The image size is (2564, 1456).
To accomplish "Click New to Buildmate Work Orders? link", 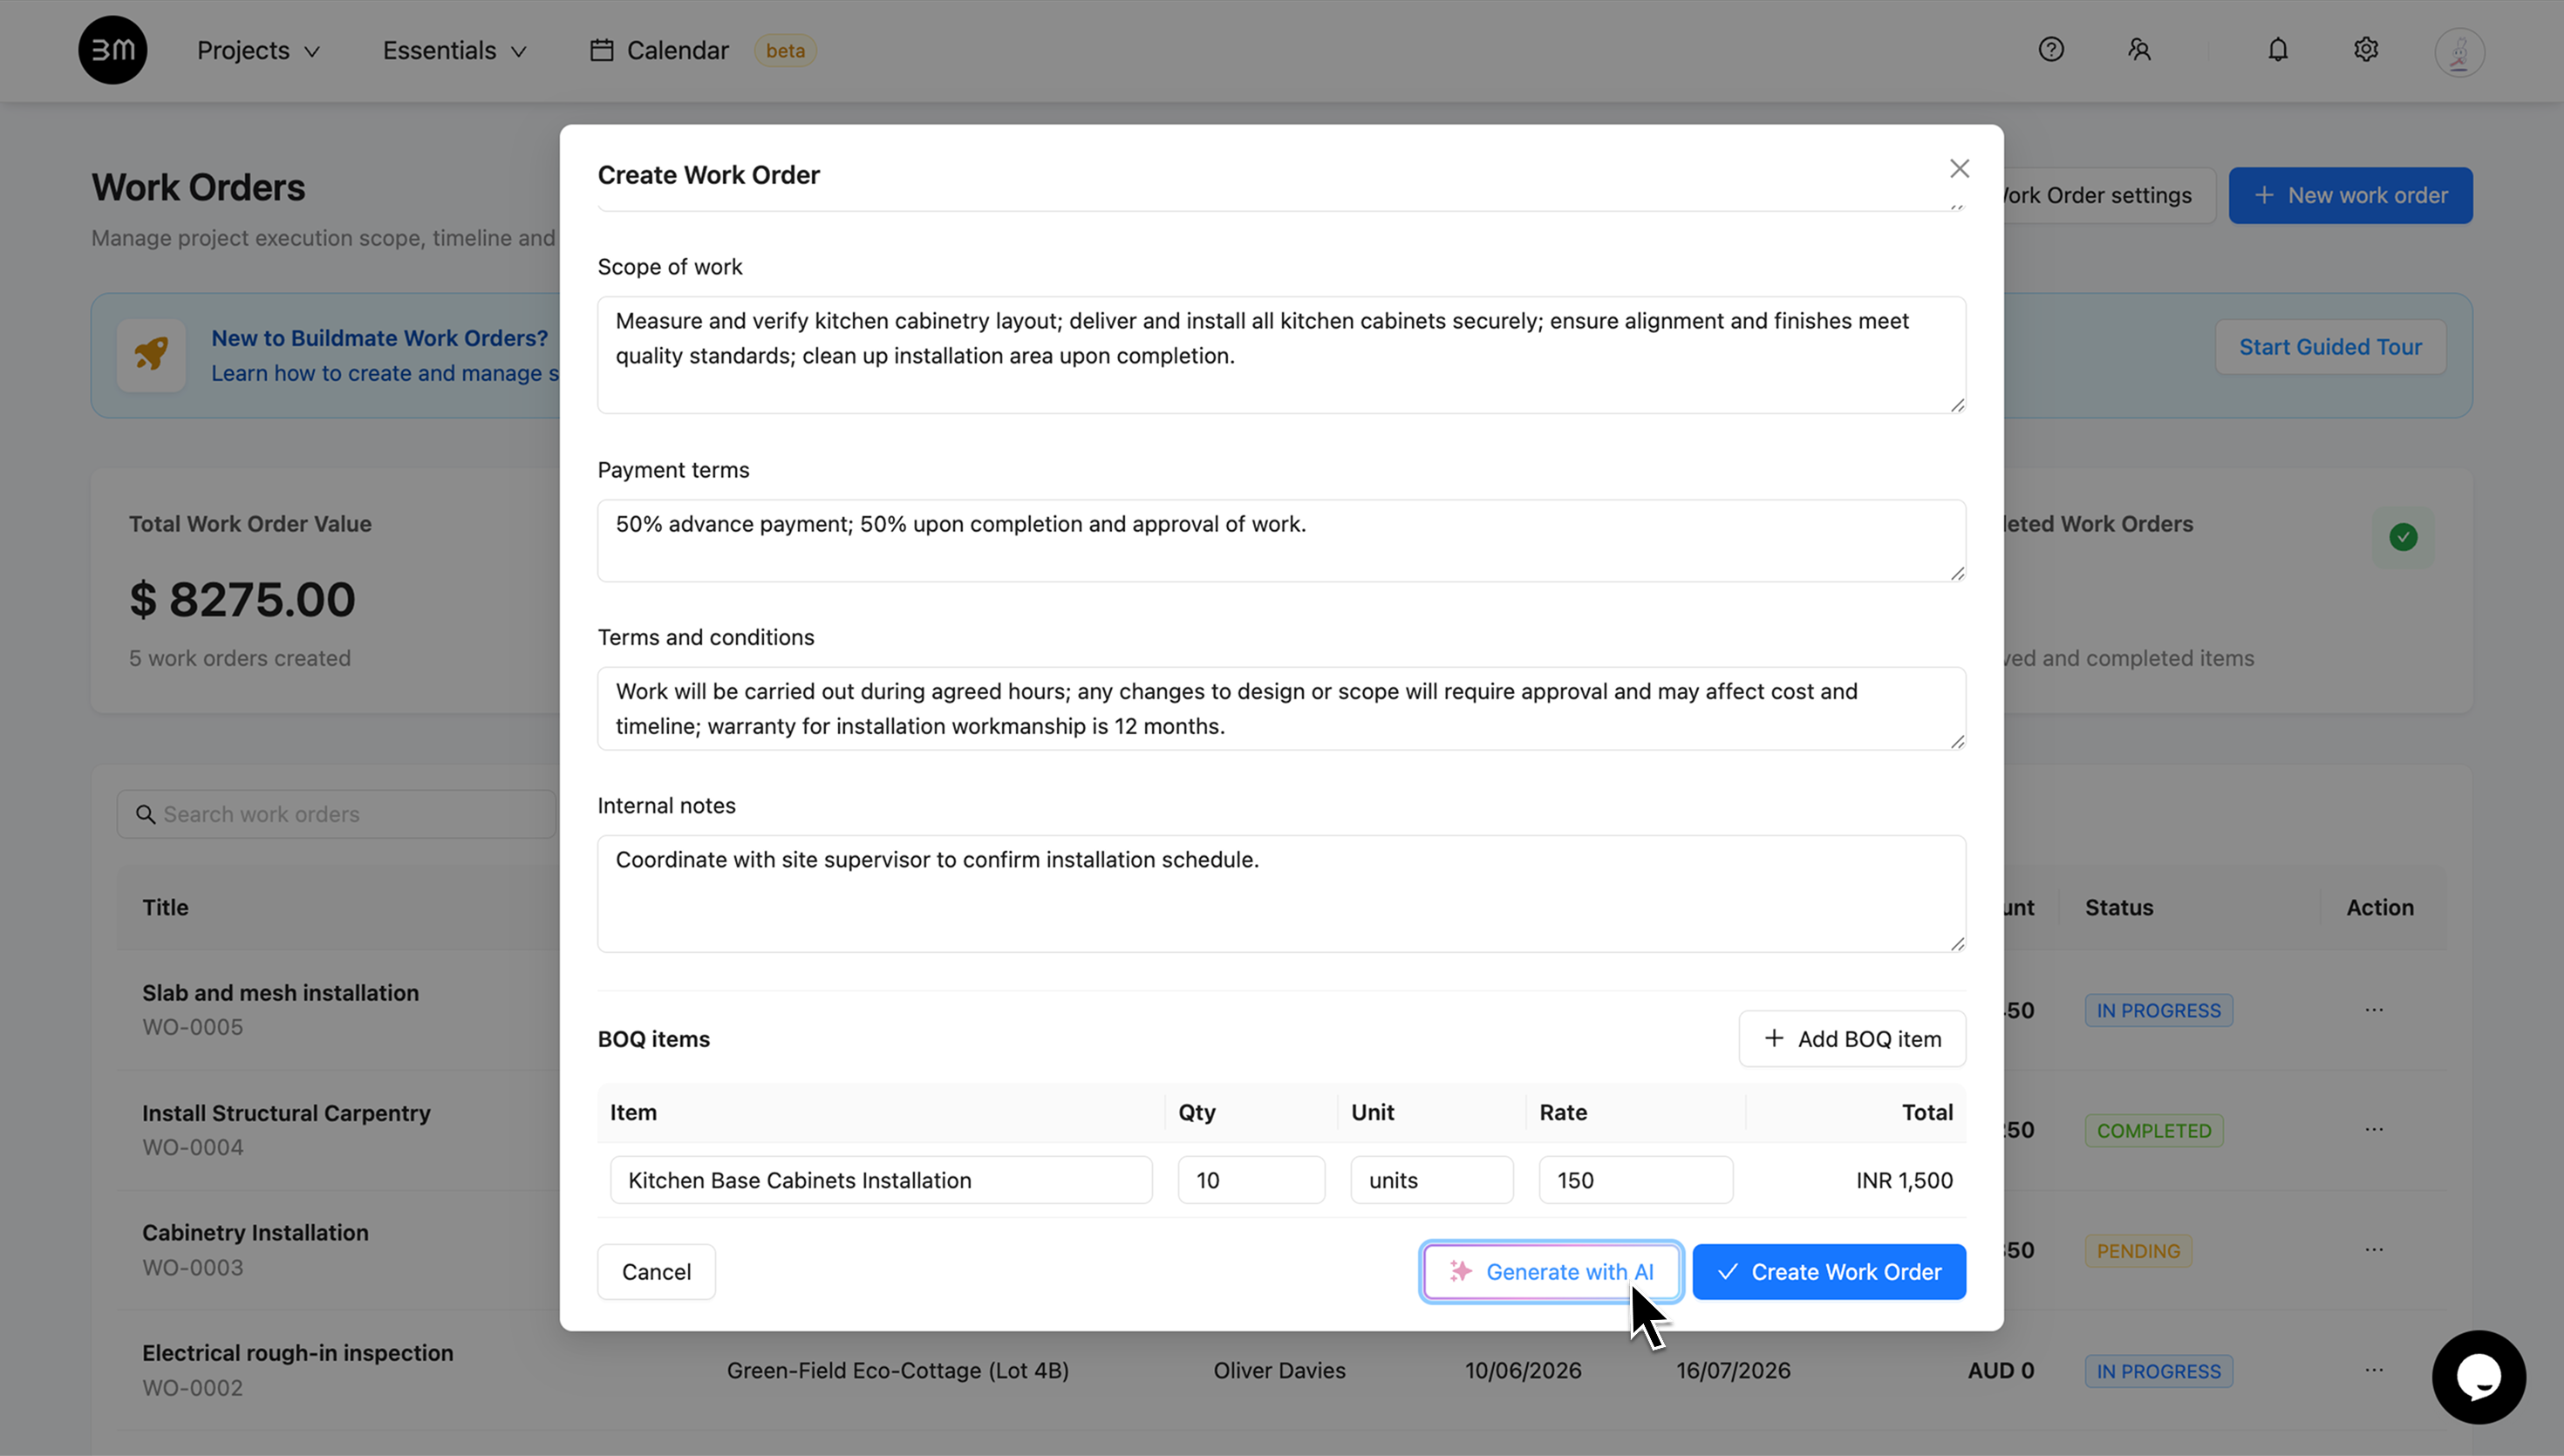I will [379, 338].
